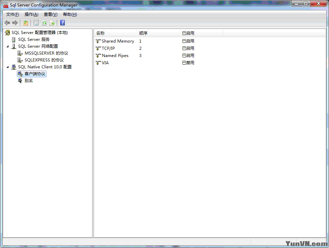Click order value 3 for Named Pipes
The image size is (329, 248).
141,56
